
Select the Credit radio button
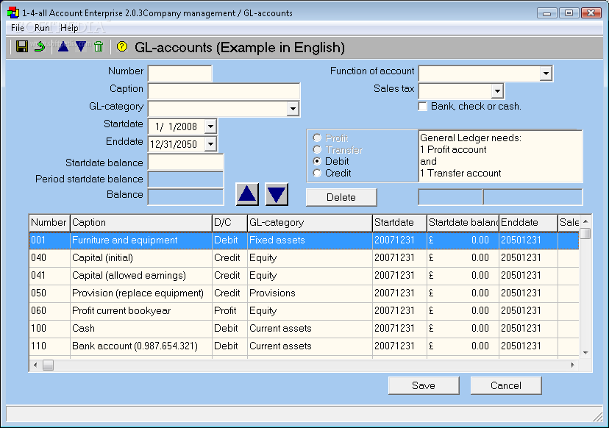317,174
